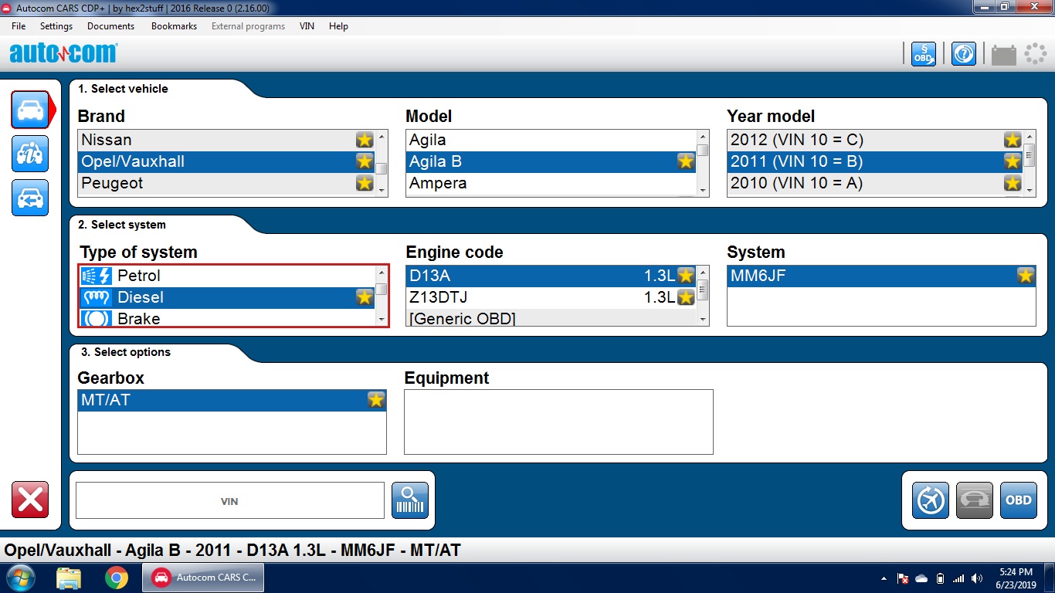
Task: Toggle favorite star for Peugeot
Action: [x=365, y=183]
